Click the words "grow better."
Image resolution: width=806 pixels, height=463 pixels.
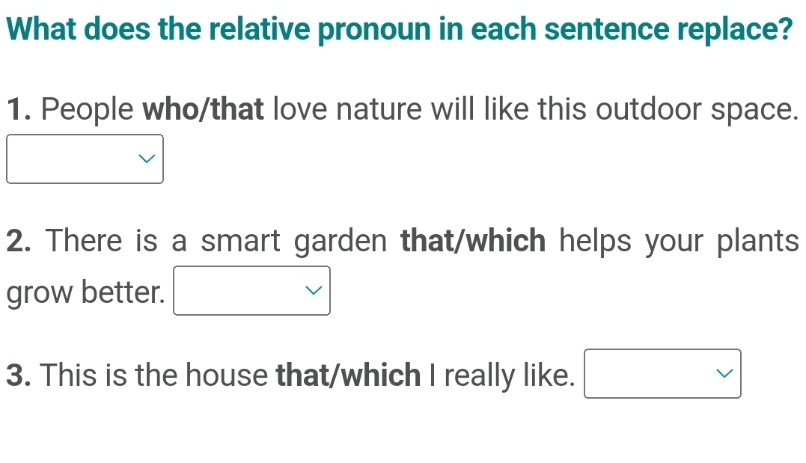tap(85, 292)
